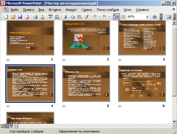Run the ABC spelling check

click(50, 16)
